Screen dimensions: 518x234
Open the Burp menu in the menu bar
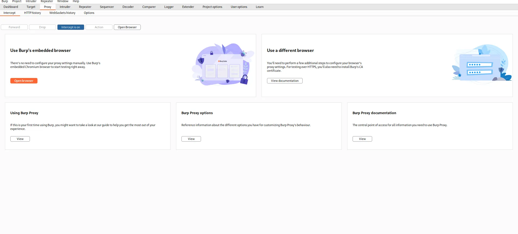coord(5,1)
